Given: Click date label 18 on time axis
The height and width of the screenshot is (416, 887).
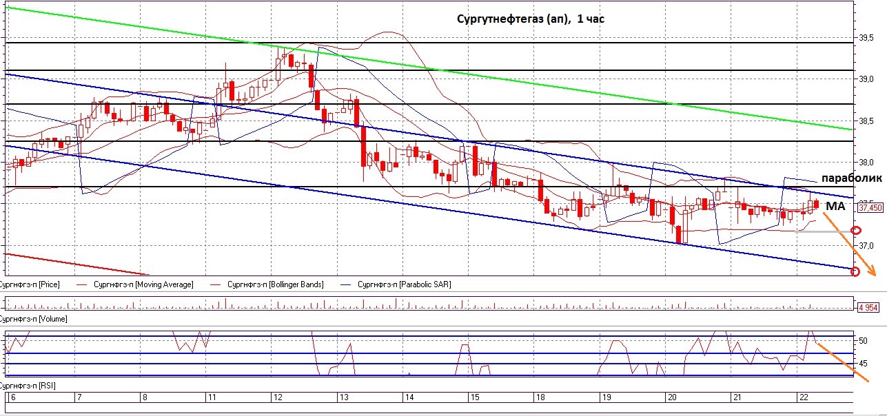Looking at the screenshot, I should pyautogui.click(x=540, y=397).
